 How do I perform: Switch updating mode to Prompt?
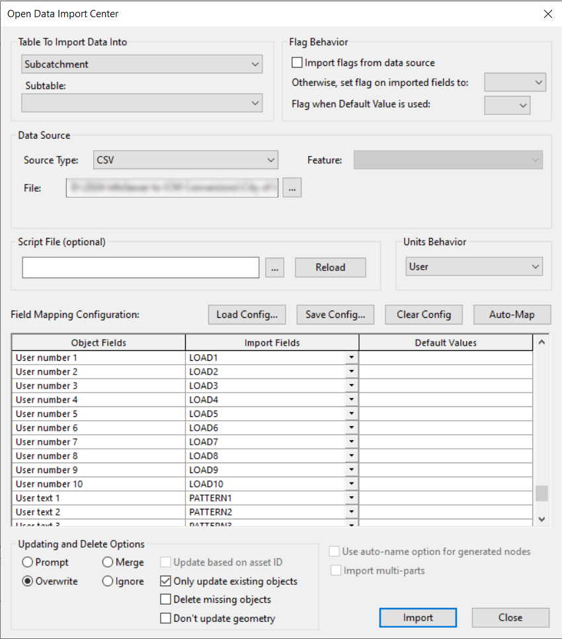click(27, 562)
